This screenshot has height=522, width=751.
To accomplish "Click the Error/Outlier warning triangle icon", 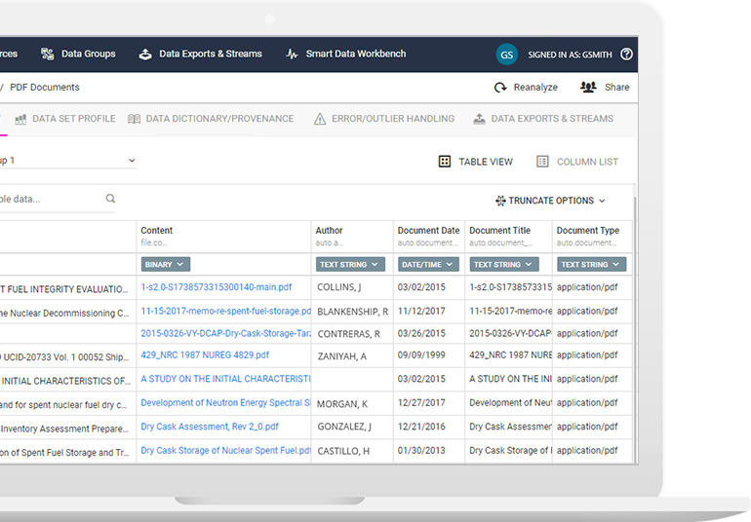I will (320, 119).
